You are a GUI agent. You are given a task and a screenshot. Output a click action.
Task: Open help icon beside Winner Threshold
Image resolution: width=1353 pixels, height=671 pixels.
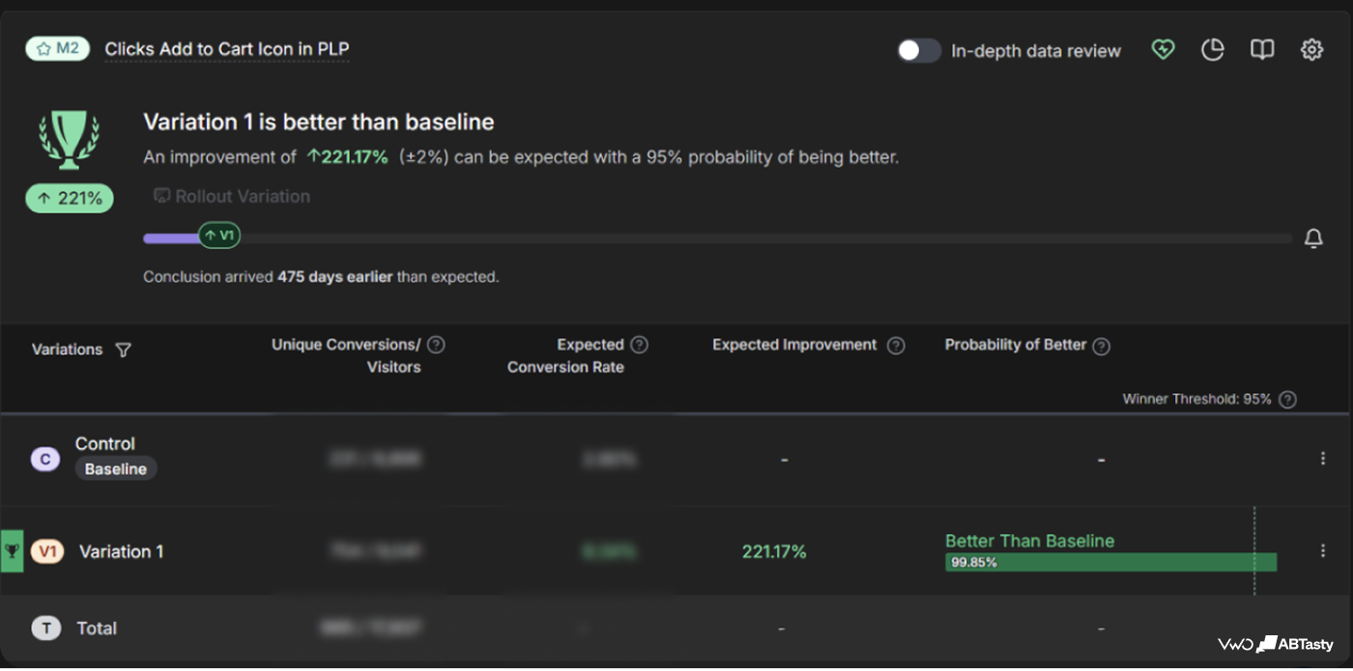tap(1287, 400)
